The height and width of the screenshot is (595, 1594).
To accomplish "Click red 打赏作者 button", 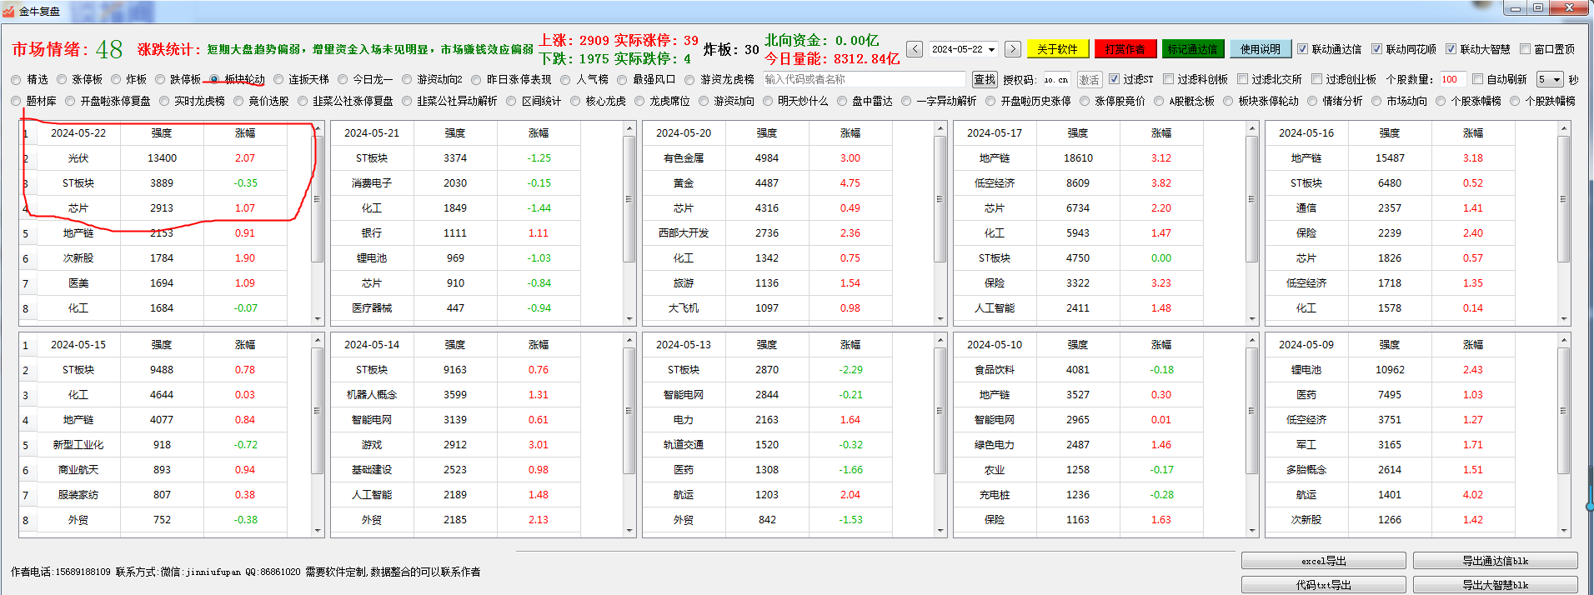I will (1125, 49).
